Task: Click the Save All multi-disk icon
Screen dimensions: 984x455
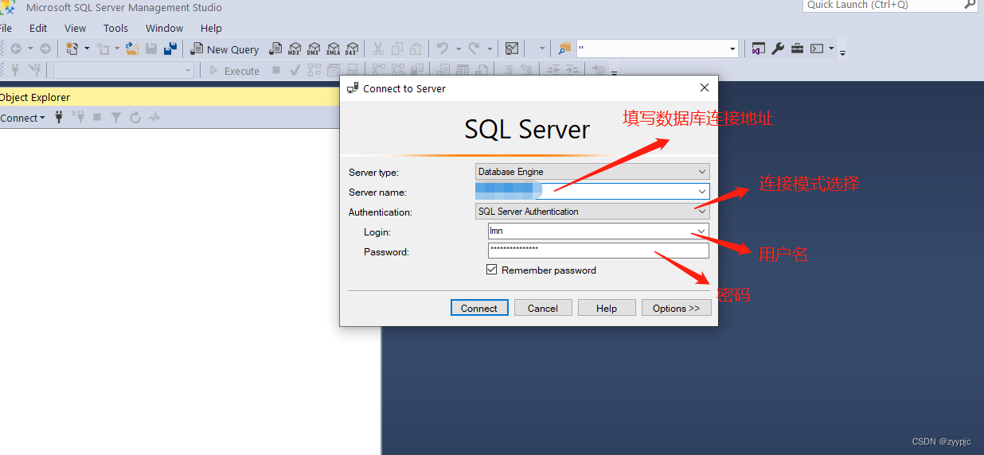Action: (x=170, y=49)
